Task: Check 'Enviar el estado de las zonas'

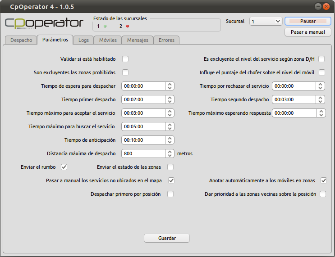Action: tap(170, 167)
